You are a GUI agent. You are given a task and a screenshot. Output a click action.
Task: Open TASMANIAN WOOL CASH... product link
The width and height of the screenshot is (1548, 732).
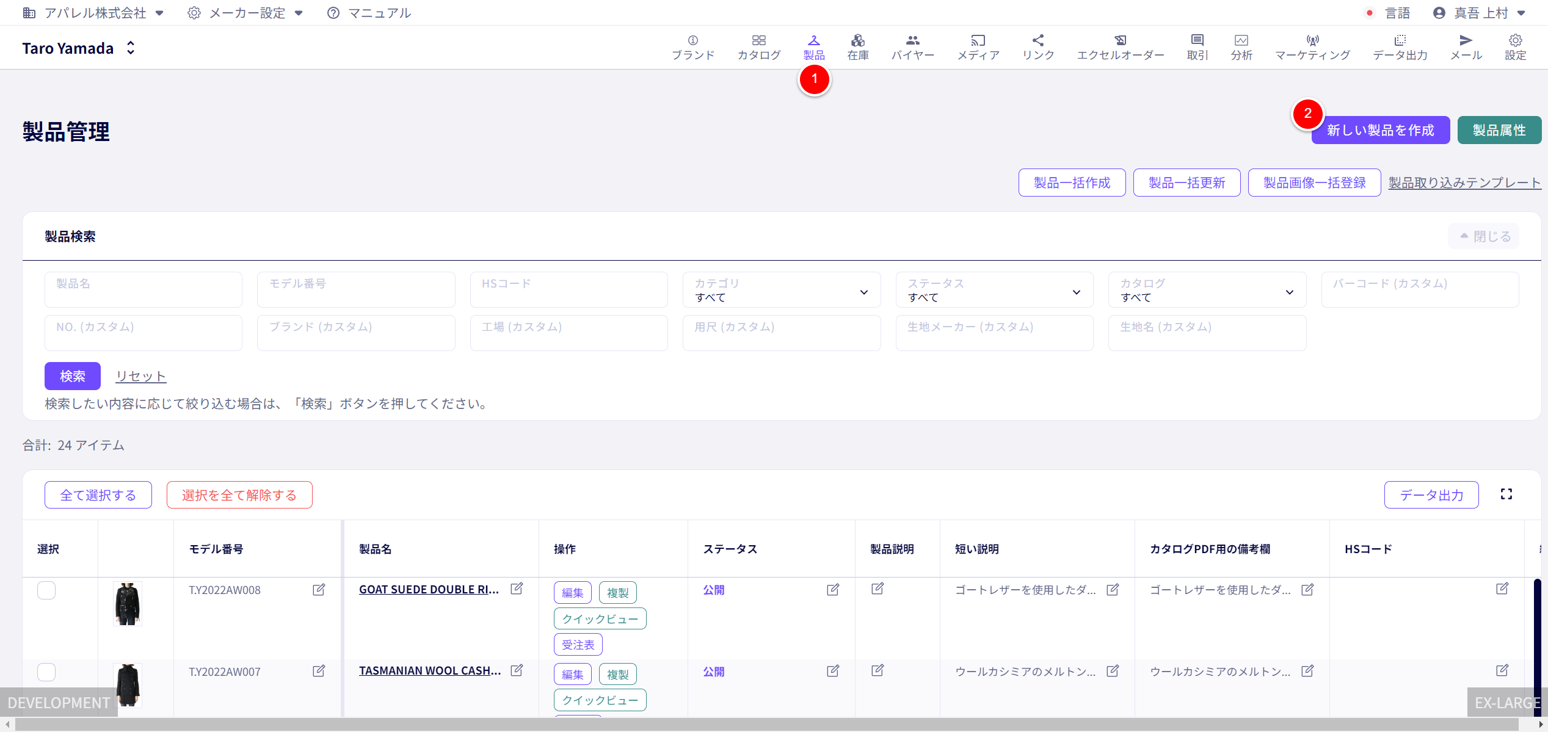430,671
